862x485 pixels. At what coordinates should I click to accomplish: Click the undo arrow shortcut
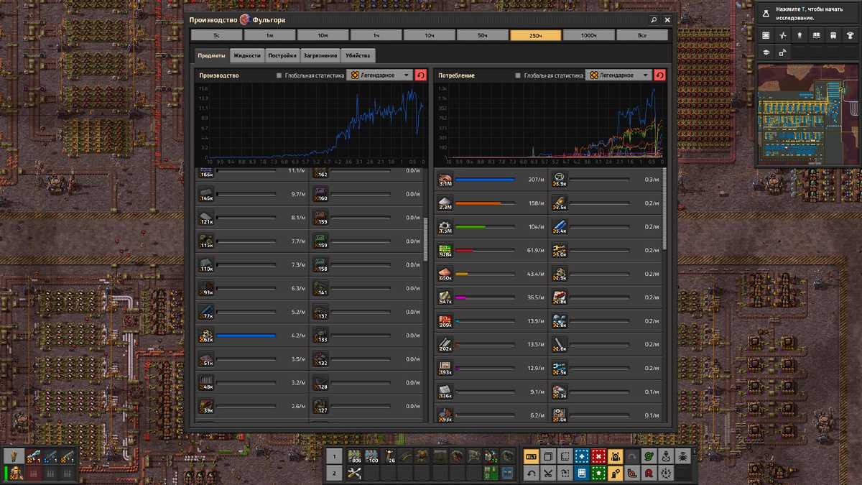point(532,474)
